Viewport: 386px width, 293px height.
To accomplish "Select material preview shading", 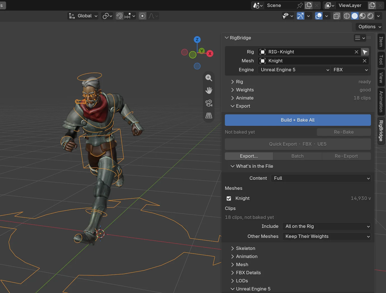I will [x=363, y=16].
